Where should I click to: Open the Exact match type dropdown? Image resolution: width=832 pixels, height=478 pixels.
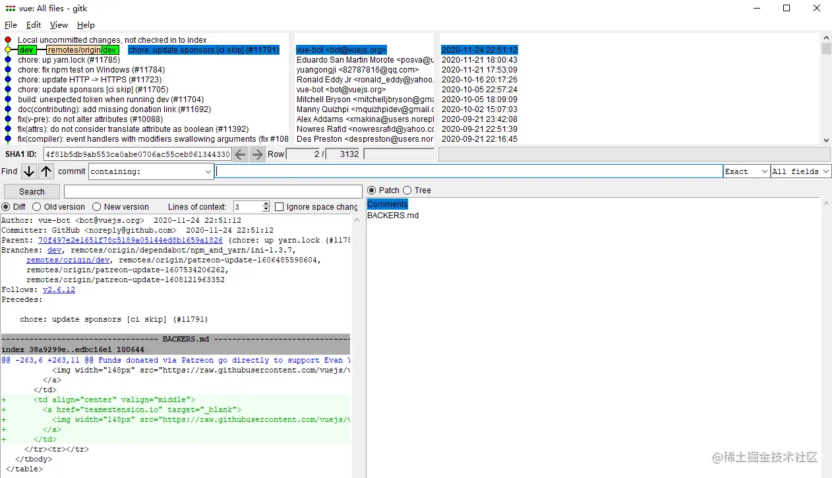click(x=746, y=171)
